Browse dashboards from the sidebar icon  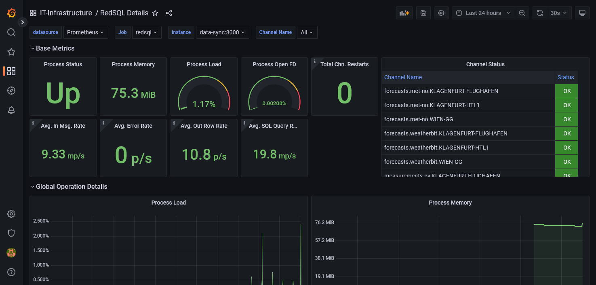(11, 71)
